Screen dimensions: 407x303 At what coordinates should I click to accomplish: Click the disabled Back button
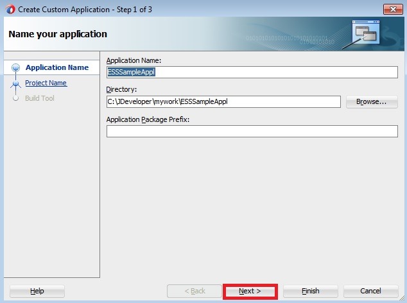coord(194,291)
